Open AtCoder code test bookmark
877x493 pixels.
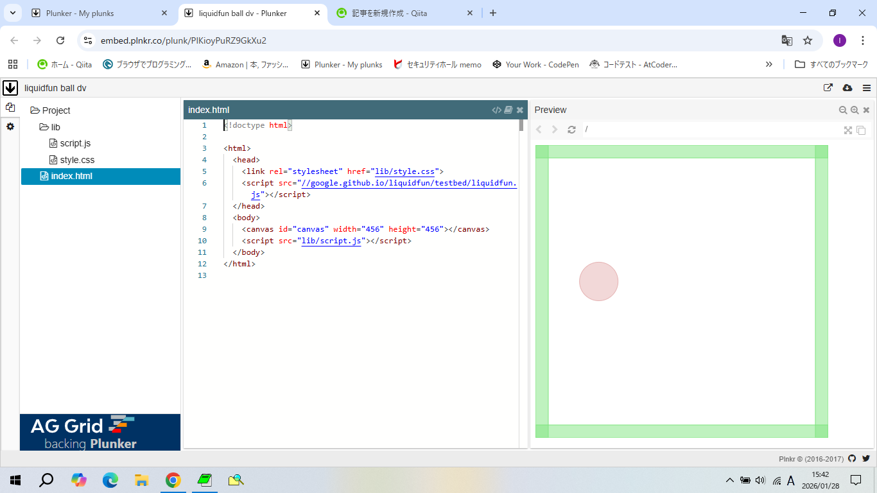(x=633, y=64)
